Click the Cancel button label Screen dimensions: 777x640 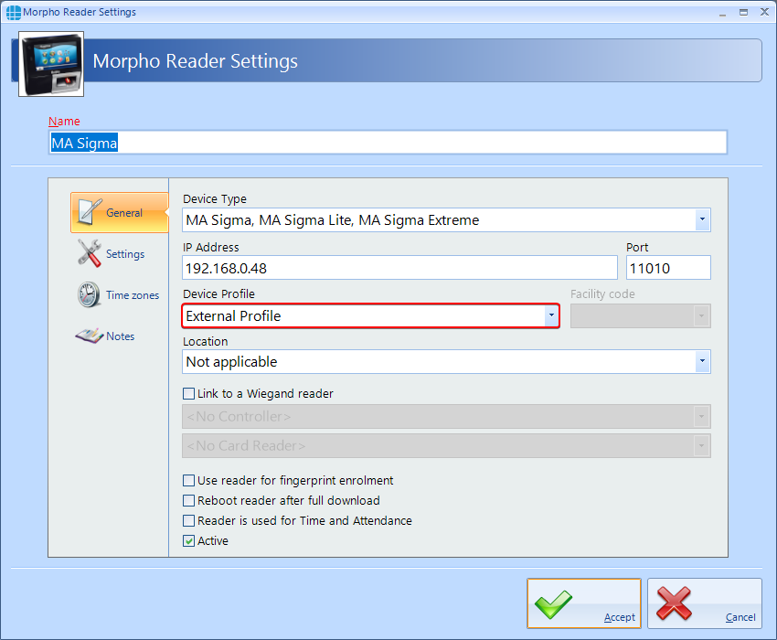click(x=740, y=617)
